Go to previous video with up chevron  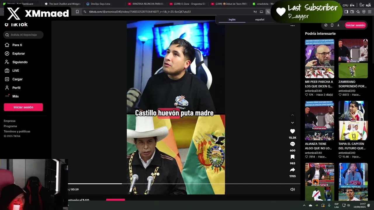[292, 115]
